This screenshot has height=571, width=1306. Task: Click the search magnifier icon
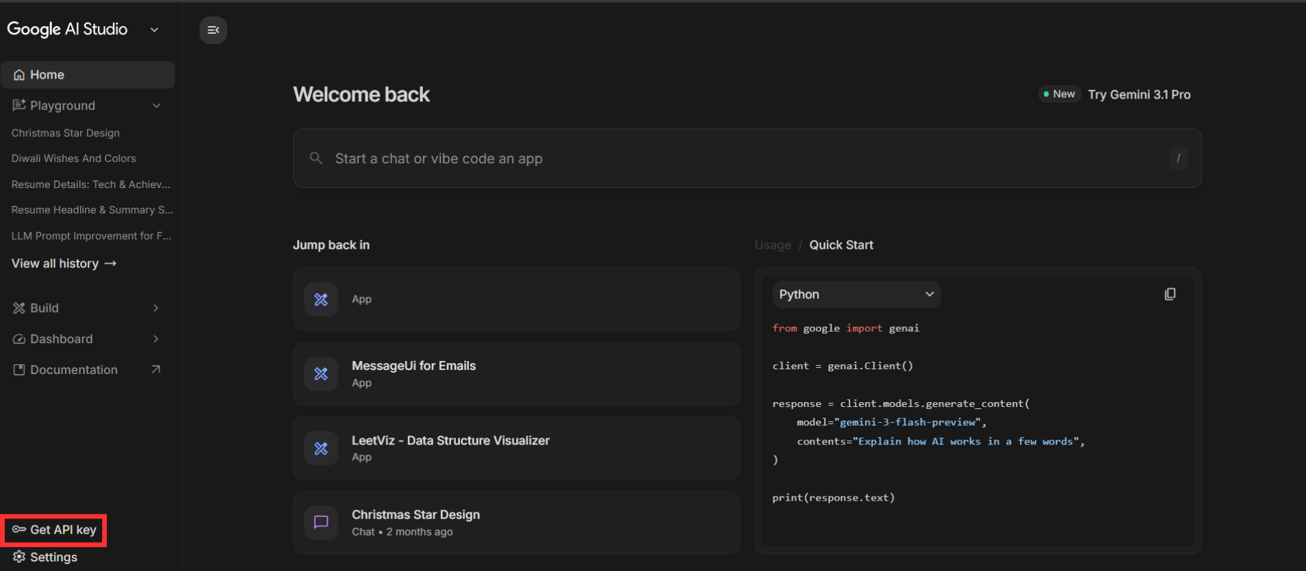pos(316,158)
